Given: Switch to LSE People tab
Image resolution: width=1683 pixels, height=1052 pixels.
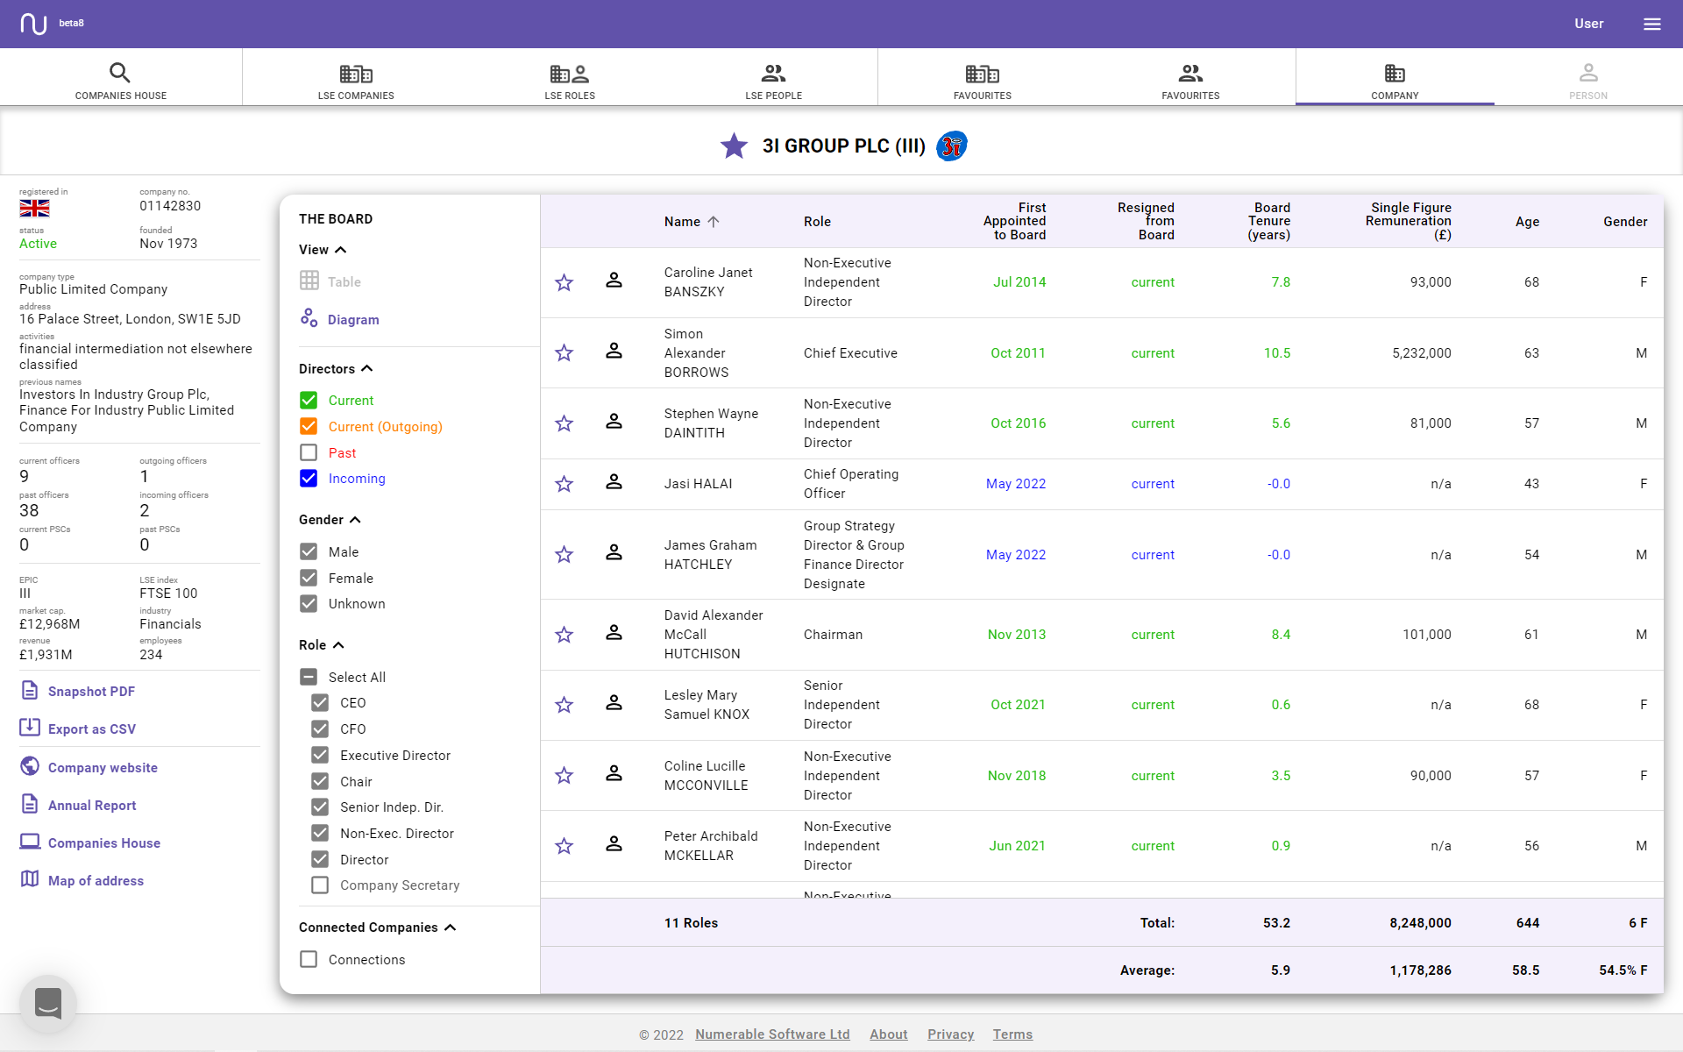Looking at the screenshot, I should pos(773,81).
